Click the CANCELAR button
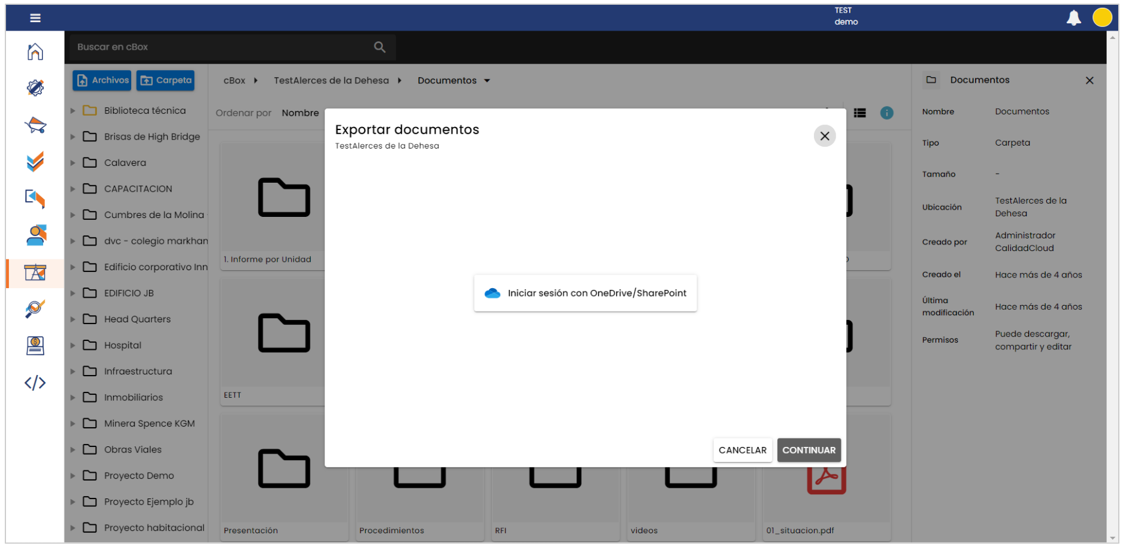1123x547 pixels. pos(743,450)
